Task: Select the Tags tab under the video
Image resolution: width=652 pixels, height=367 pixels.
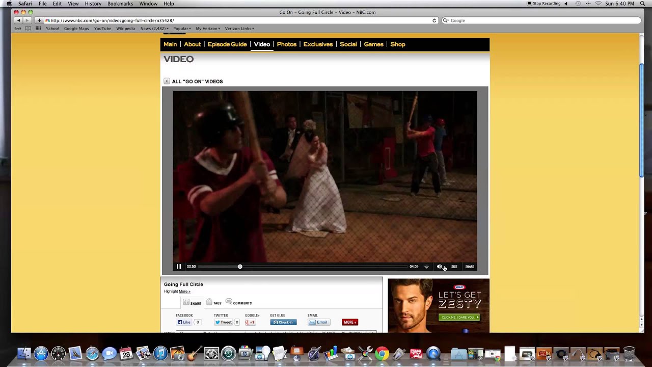Action: tap(214, 303)
